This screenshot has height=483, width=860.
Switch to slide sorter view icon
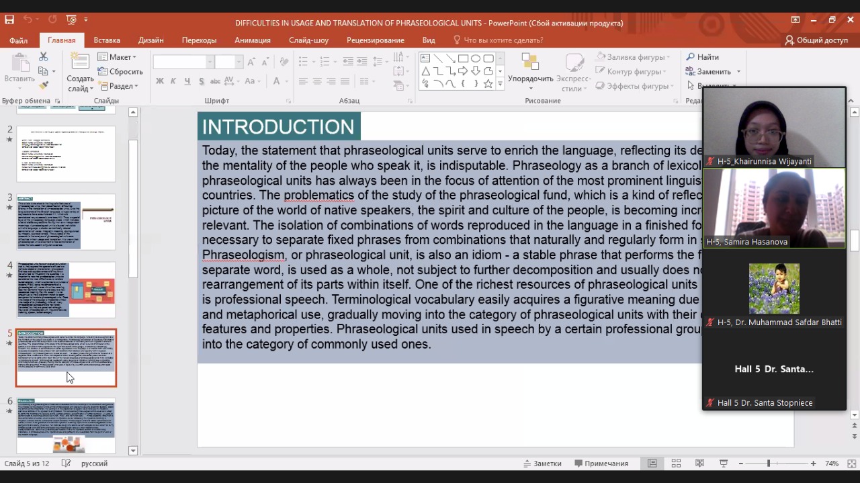[676, 464]
